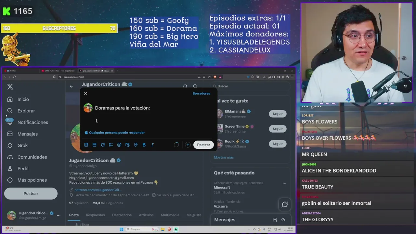Schedule the post with calendar icon
Image resolution: width=416 pixels, height=234 pixels.
point(127,145)
